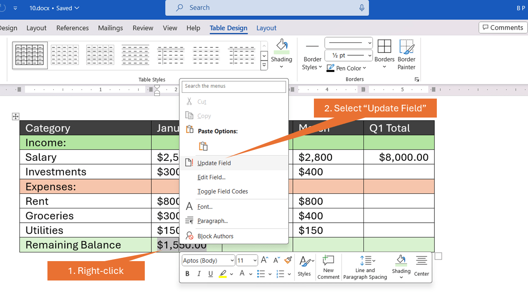Select Update Field from the context menu
The image size is (528, 297).
[x=214, y=163]
